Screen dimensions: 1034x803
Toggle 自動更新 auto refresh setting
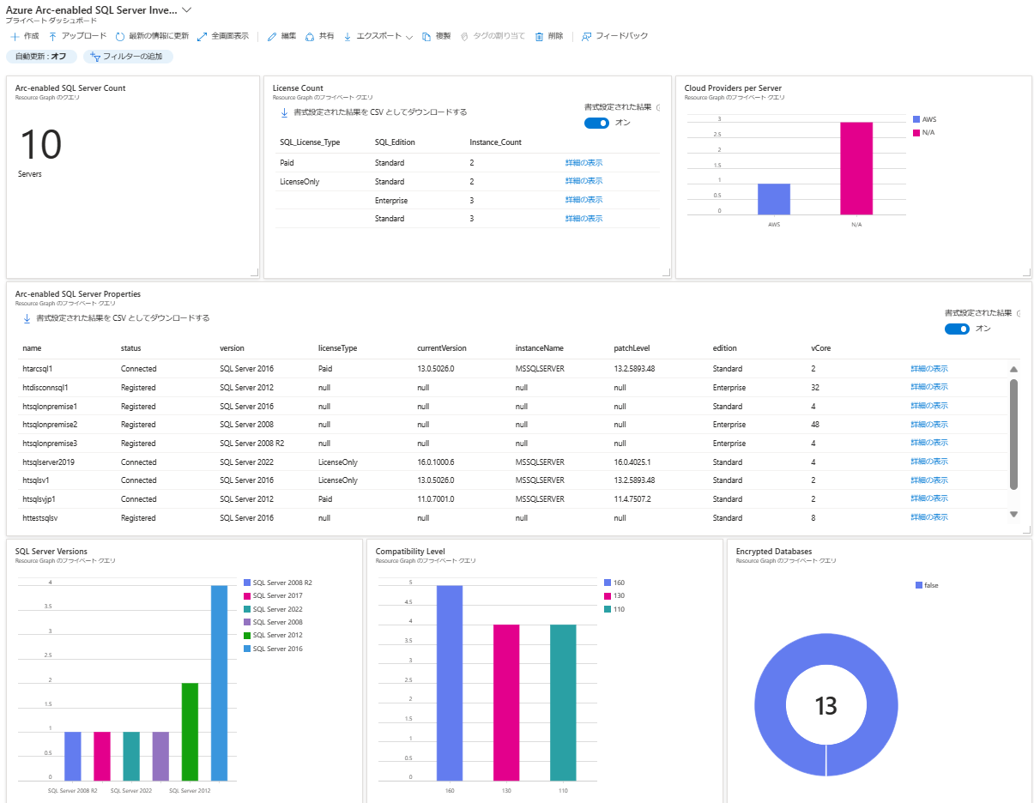pos(41,57)
